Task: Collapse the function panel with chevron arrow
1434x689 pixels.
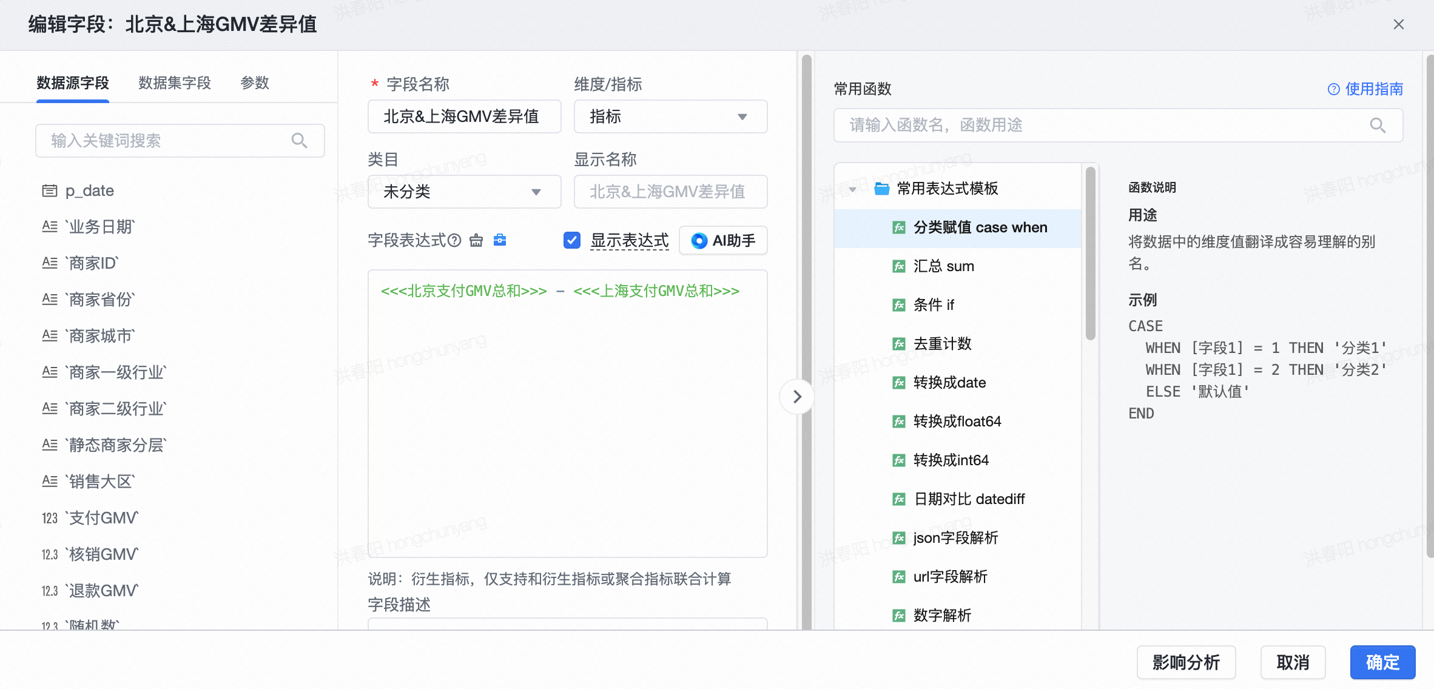Action: [797, 397]
